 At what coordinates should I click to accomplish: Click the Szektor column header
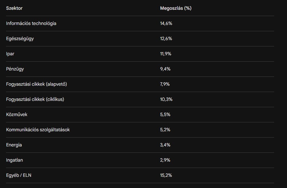coord(14,8)
